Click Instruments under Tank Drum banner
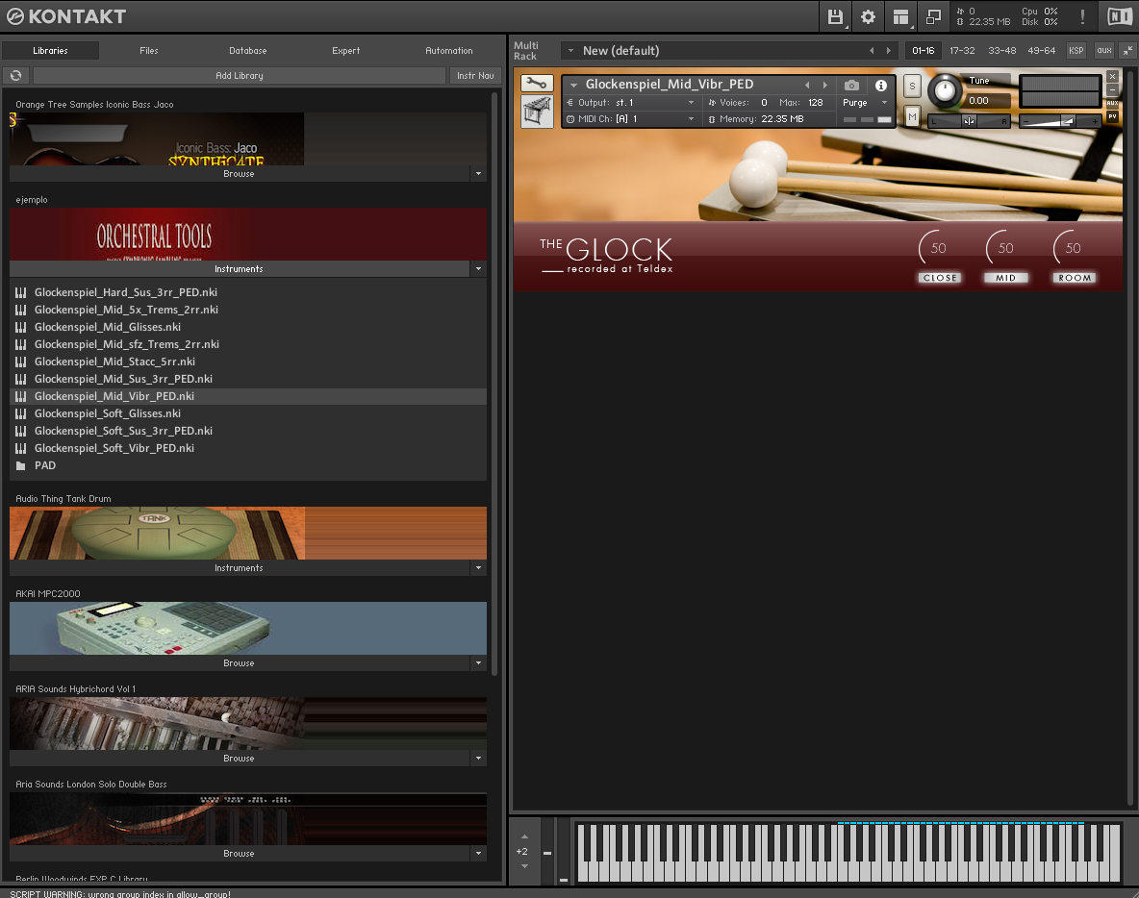 tap(240, 568)
